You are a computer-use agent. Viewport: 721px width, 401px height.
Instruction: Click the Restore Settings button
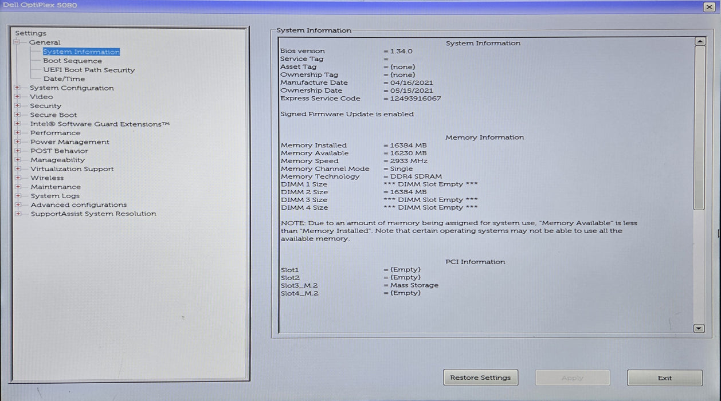tap(480, 378)
